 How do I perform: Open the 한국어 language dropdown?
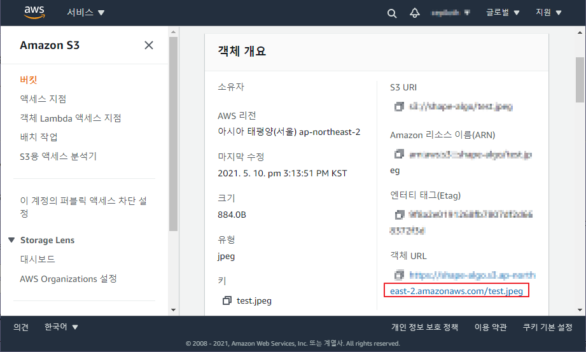61,327
